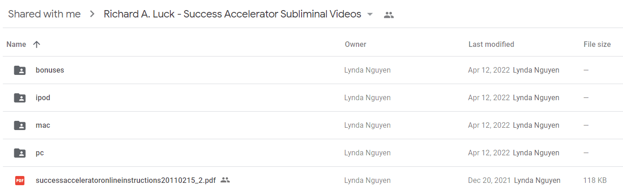The height and width of the screenshot is (193, 623).
Task: Select the bonuses folder name
Action: point(50,70)
